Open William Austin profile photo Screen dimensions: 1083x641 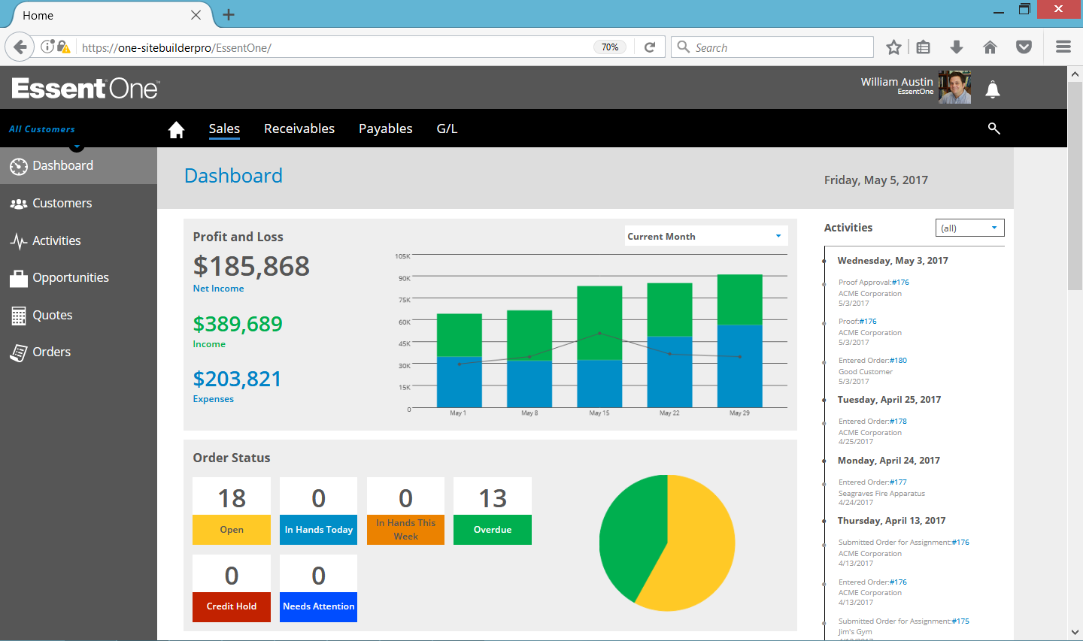click(x=955, y=87)
